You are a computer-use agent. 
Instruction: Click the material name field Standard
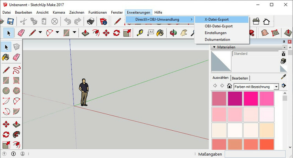(x=255, y=53)
